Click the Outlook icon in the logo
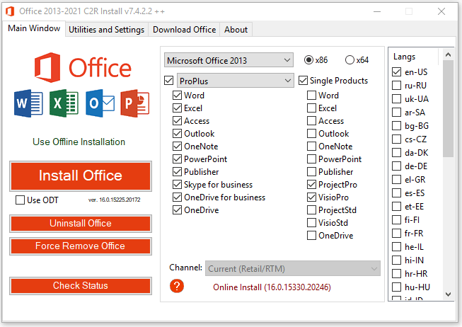Screen dimensions: 462x327 click(x=100, y=103)
